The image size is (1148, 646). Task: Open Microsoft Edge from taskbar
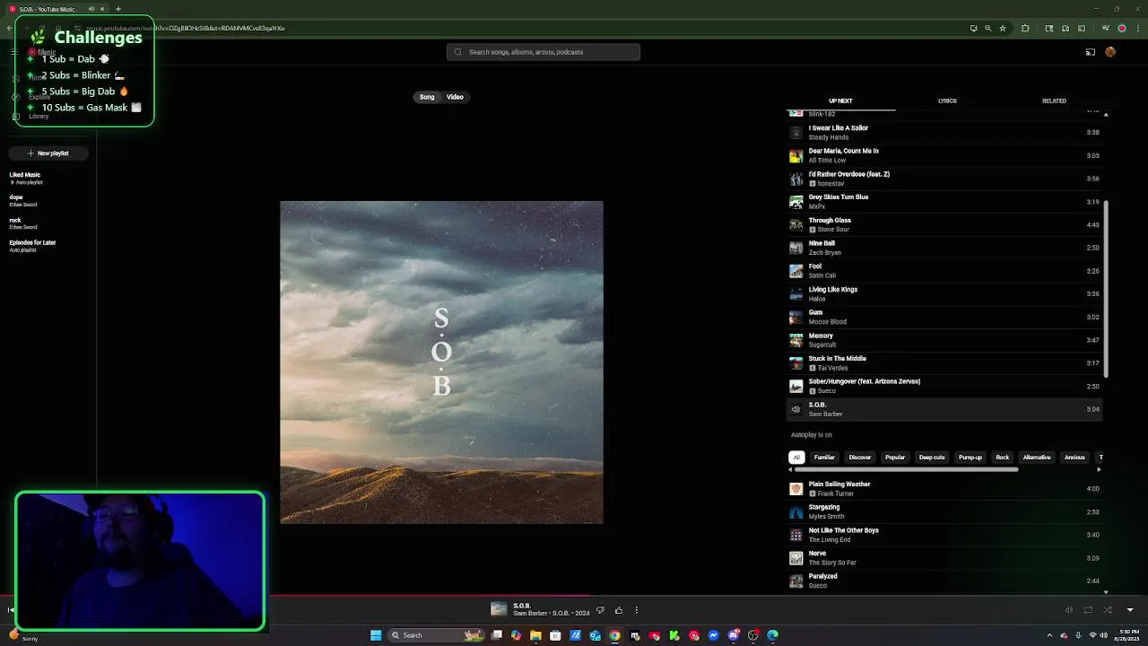click(x=772, y=635)
